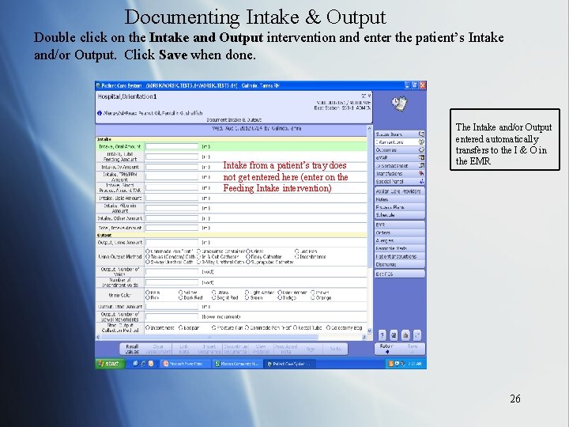Open the Outcomes sidebar item
Image resolution: width=569 pixels, height=427 pixels.
coord(400,150)
